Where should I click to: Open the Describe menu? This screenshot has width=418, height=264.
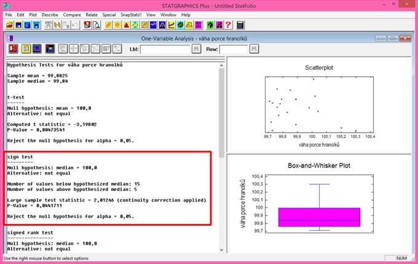(x=50, y=15)
